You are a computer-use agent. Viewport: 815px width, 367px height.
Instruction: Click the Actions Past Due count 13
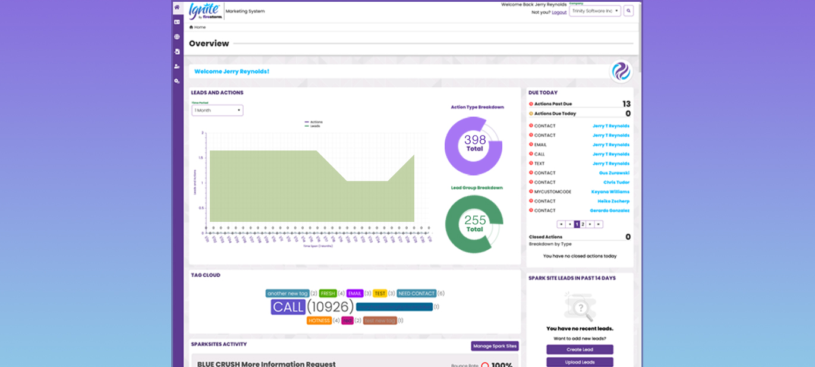pyautogui.click(x=627, y=104)
